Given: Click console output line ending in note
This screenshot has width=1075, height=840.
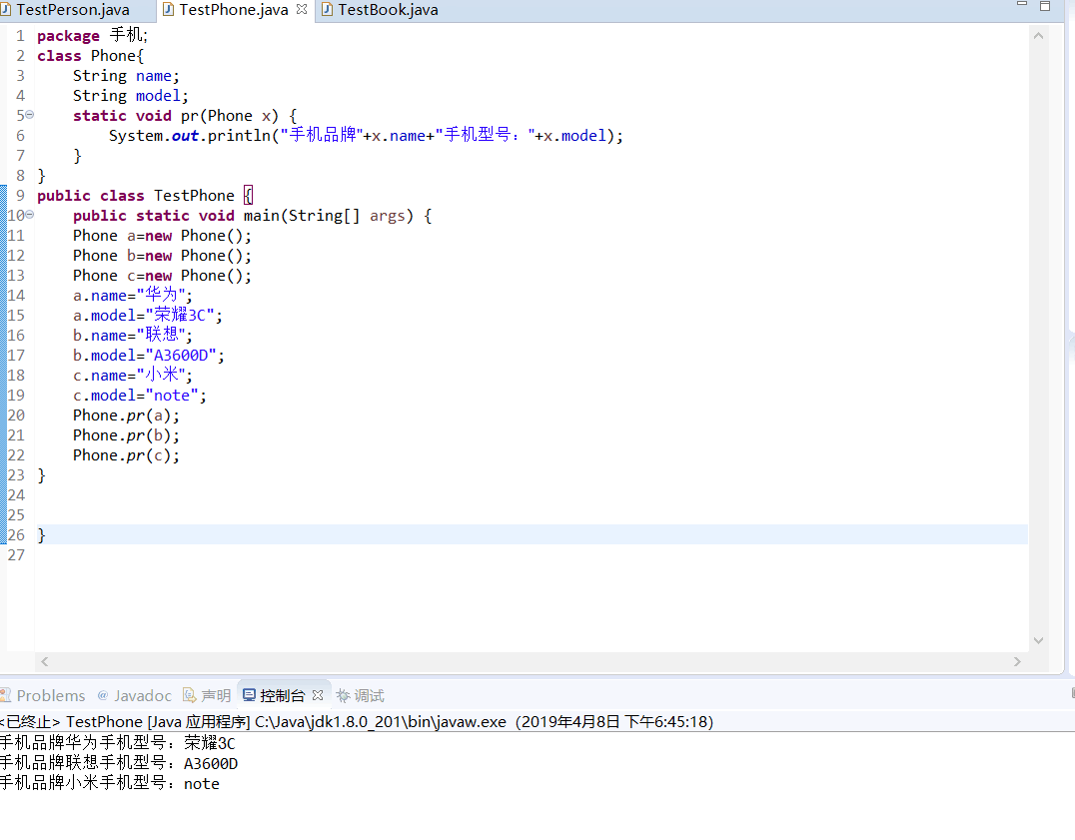Looking at the screenshot, I should click(110, 783).
